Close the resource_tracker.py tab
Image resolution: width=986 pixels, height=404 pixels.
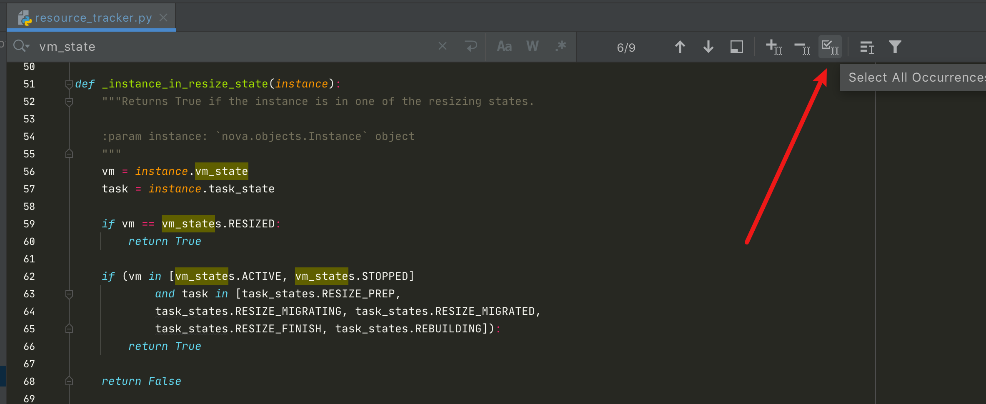(163, 18)
